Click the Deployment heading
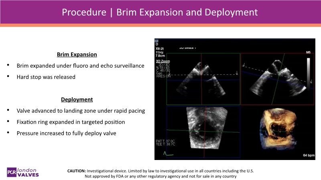The image size is (321, 180). click(x=77, y=99)
